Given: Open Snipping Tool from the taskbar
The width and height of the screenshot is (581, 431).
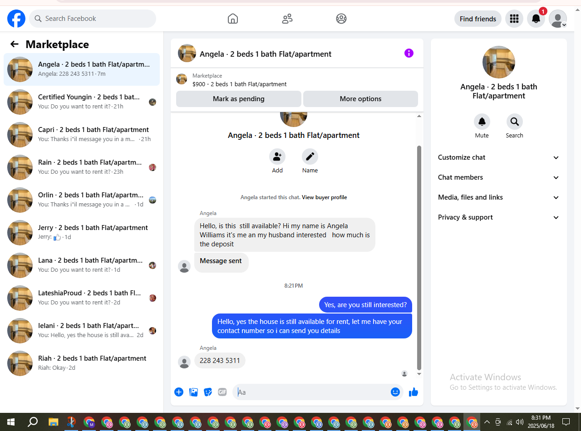Looking at the screenshot, I should coord(71,422).
